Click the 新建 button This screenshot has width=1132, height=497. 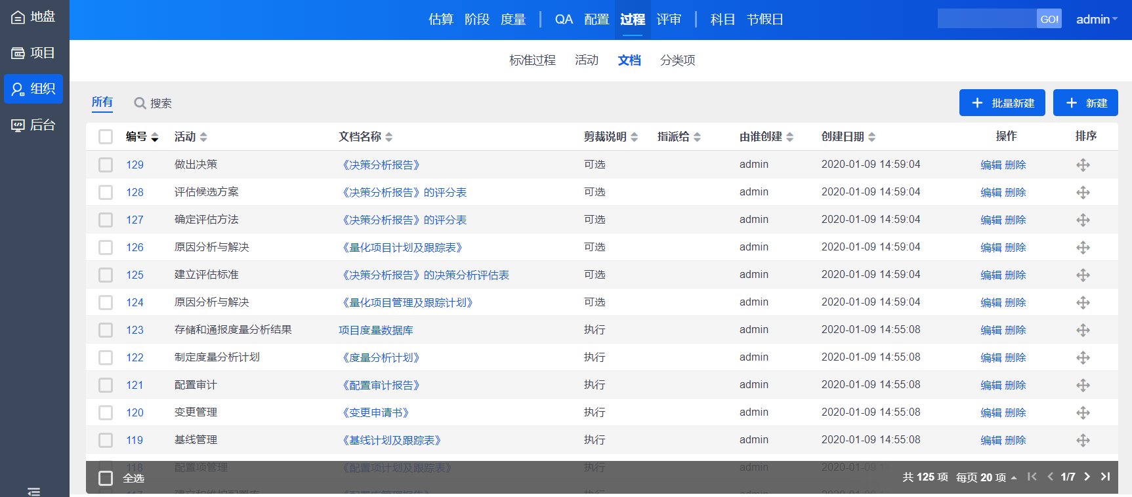(x=1085, y=103)
